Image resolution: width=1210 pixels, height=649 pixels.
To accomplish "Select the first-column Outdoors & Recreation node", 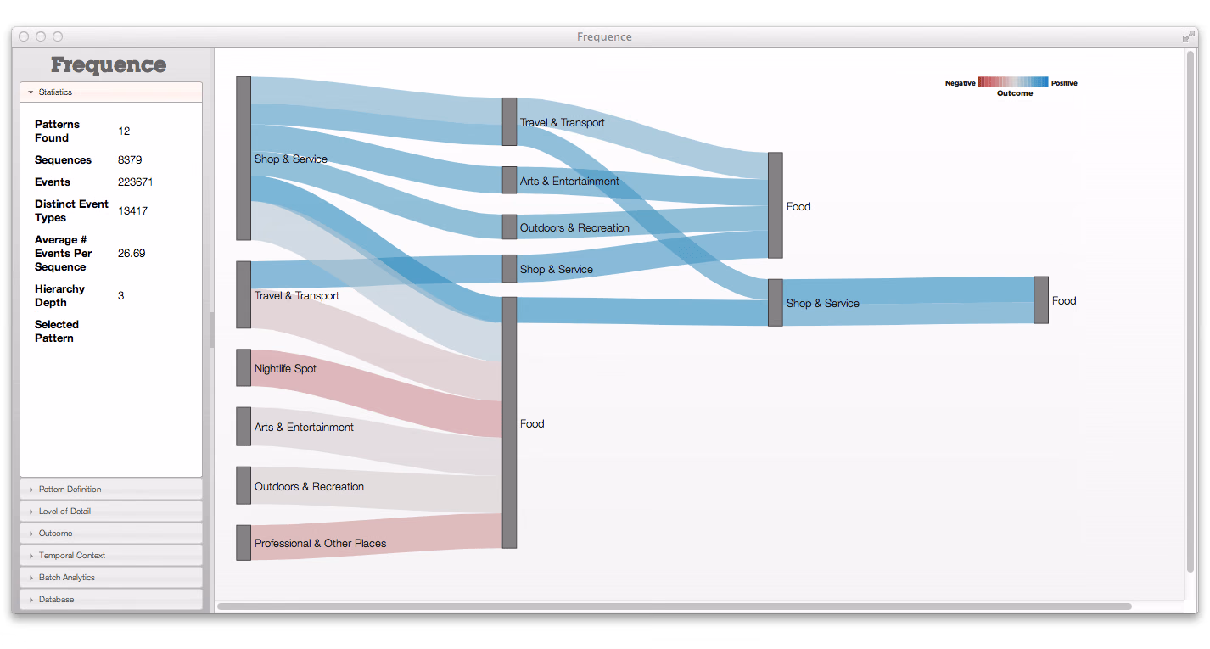I will tap(244, 485).
